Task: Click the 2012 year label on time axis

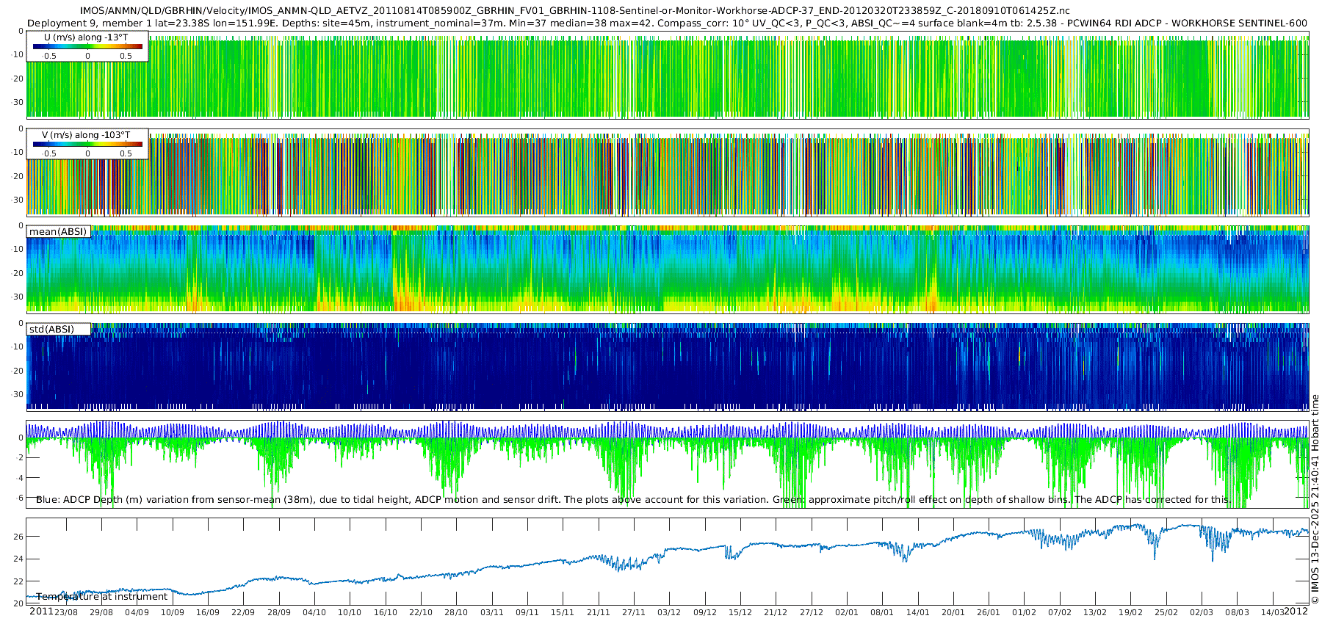Action: tap(1296, 611)
